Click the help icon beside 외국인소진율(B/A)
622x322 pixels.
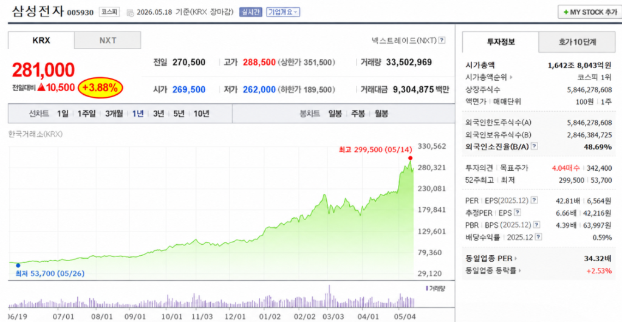pyautogui.click(x=535, y=147)
